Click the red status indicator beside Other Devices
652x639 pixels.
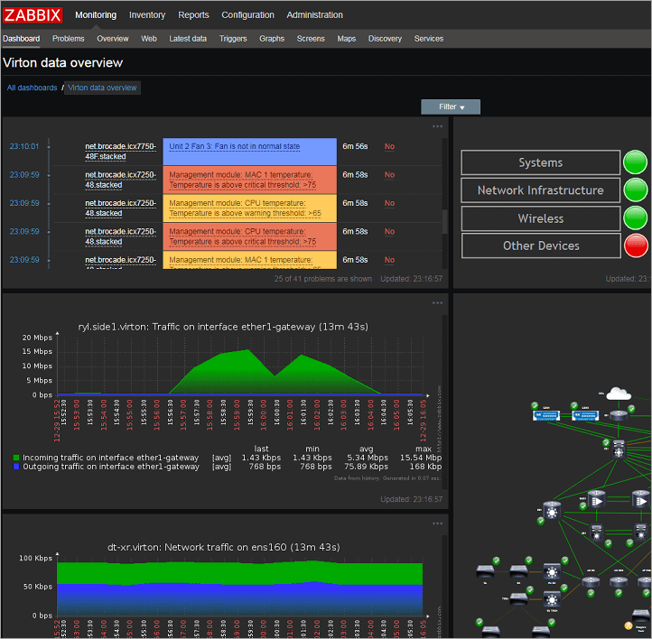(635, 245)
